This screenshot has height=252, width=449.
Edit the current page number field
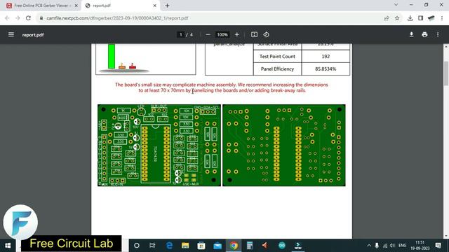(x=181, y=34)
